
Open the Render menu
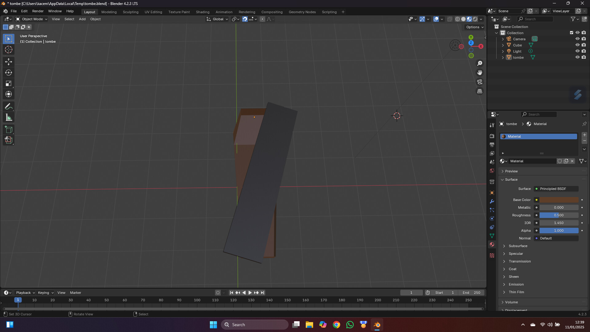pos(38,11)
